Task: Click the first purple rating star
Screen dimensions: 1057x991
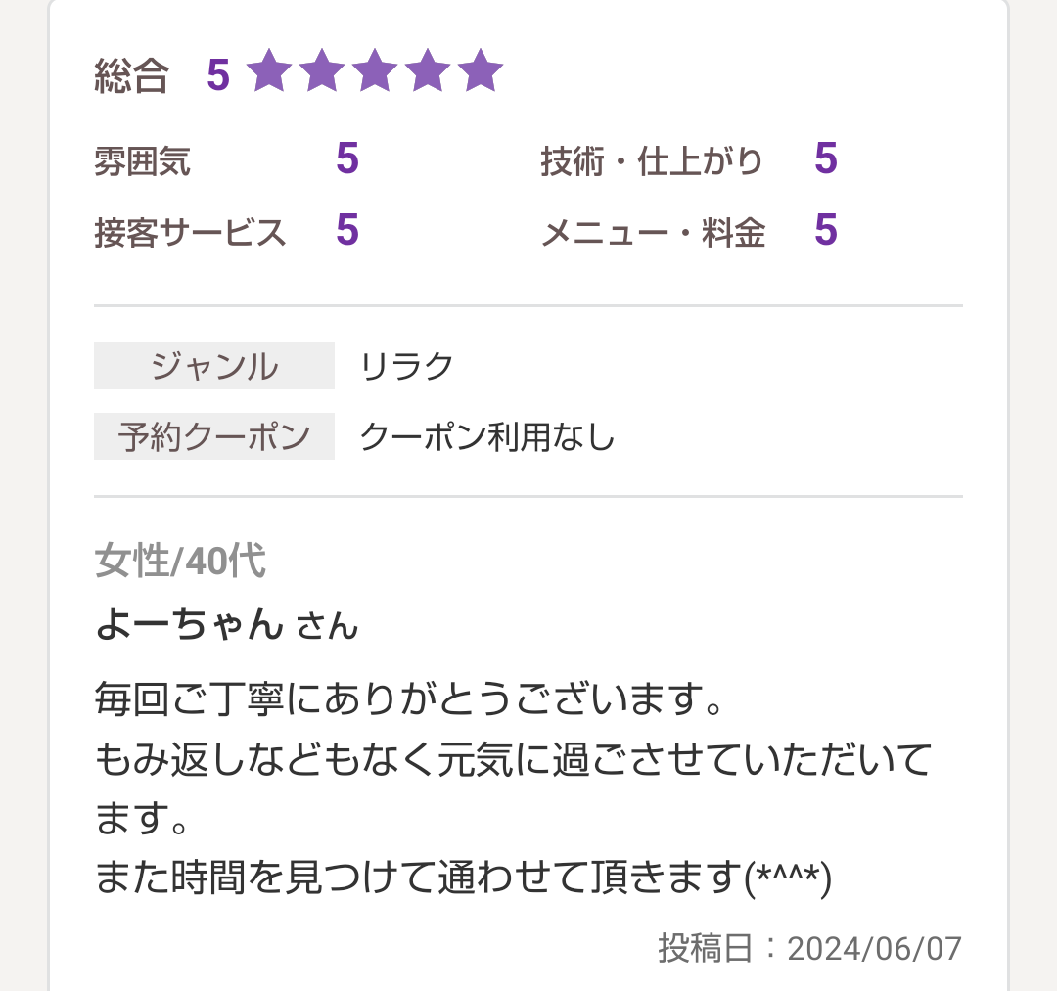Action: click(270, 70)
